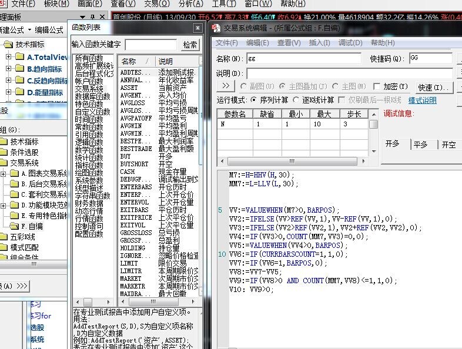Select the 副图 radio button
This screenshot has width=462, height=349.
coord(243,86)
